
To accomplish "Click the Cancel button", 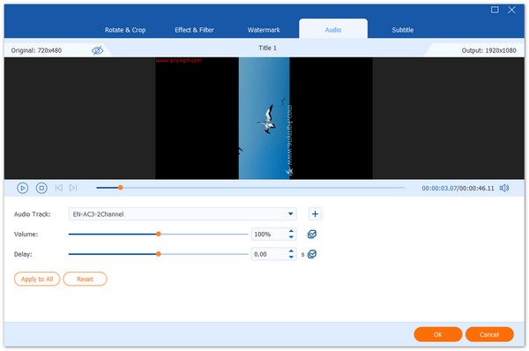I will [x=489, y=334].
